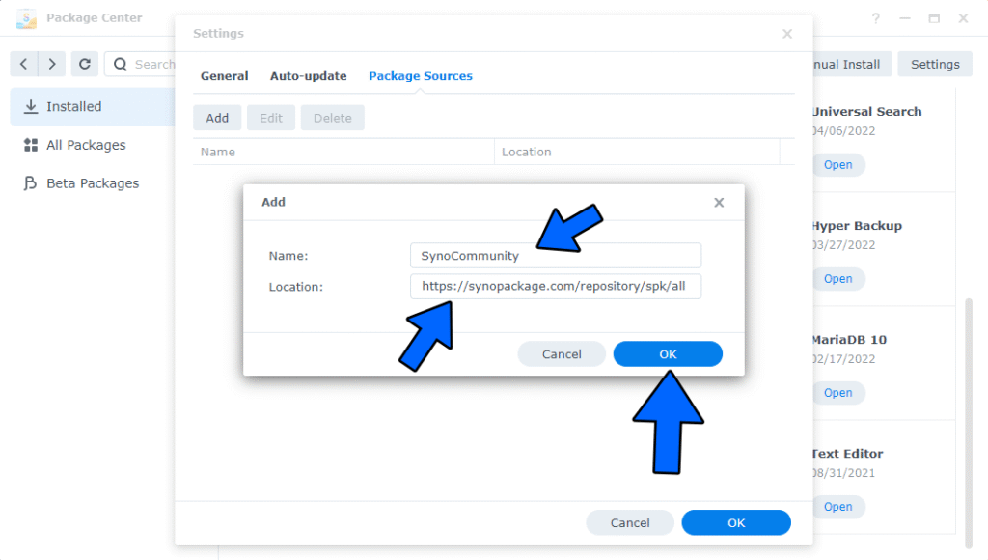988x560 pixels.
Task: Click the Location URL field
Action: 555,286
